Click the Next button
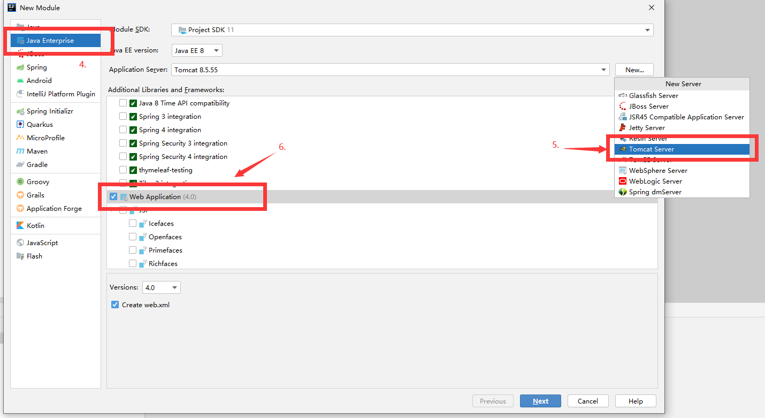This screenshot has width=765, height=418. click(x=540, y=401)
